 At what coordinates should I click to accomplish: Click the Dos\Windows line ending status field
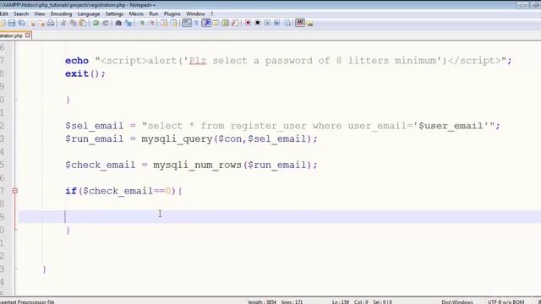[457, 302]
